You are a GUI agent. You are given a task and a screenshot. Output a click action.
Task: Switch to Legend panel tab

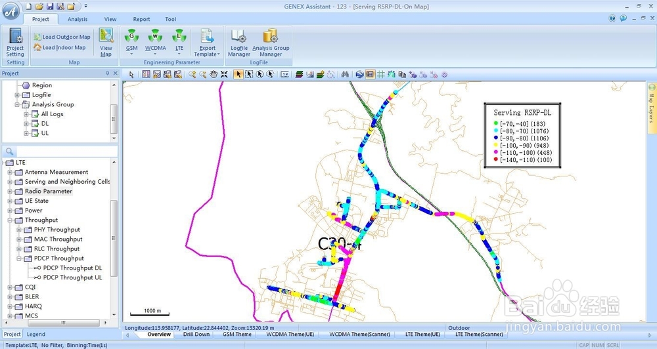(x=36, y=335)
